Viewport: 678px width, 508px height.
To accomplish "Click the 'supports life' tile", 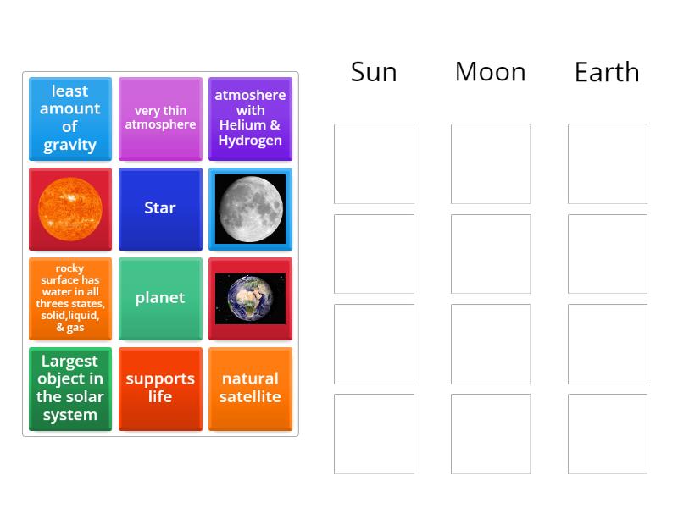I will click(160, 388).
